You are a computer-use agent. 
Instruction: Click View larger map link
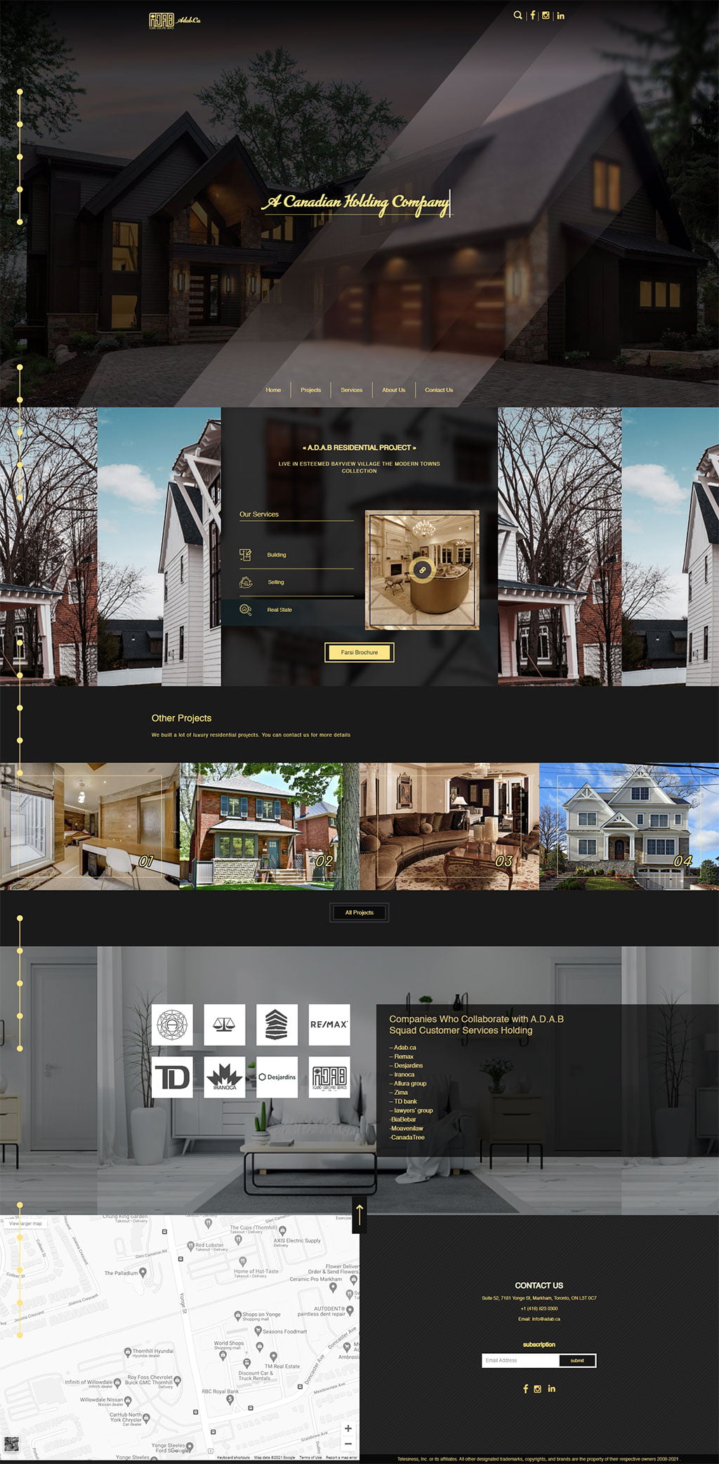click(x=25, y=1223)
